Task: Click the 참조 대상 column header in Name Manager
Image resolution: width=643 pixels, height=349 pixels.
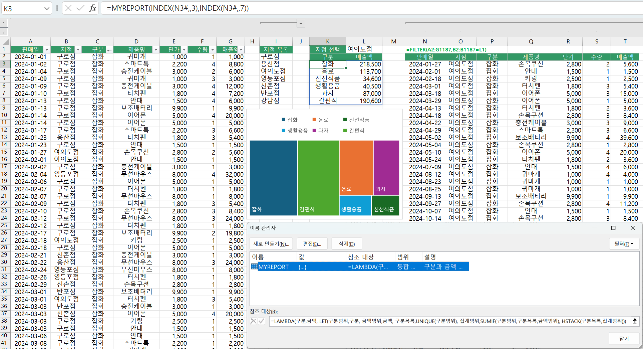Action: (371, 257)
